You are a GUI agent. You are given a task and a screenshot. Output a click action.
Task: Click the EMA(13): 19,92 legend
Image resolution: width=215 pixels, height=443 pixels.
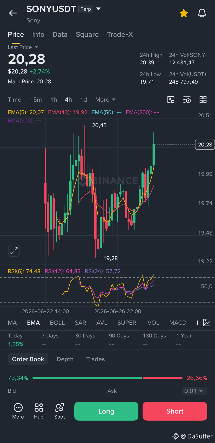point(68,112)
